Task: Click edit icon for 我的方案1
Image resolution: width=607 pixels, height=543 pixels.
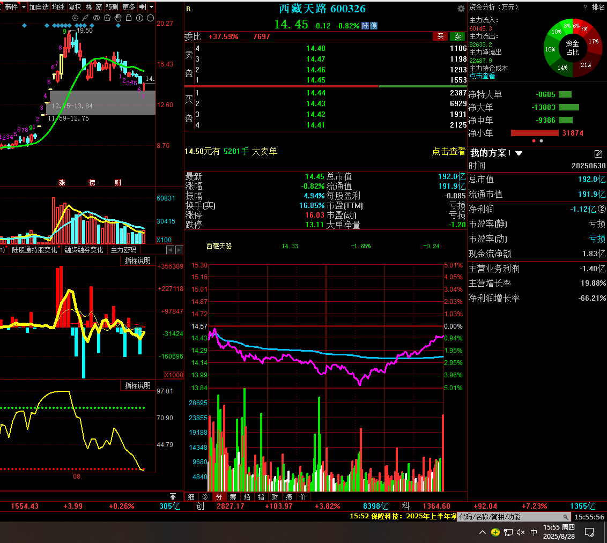Action: coord(598,154)
